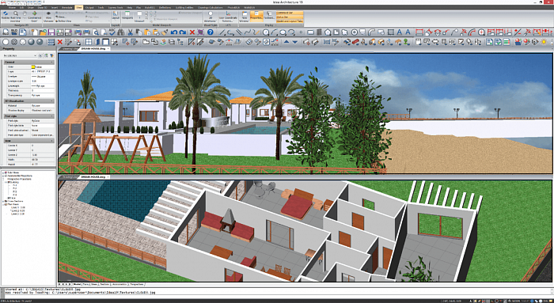Click the blue Help question mark icon
554x303 pixels.
tap(211, 32)
